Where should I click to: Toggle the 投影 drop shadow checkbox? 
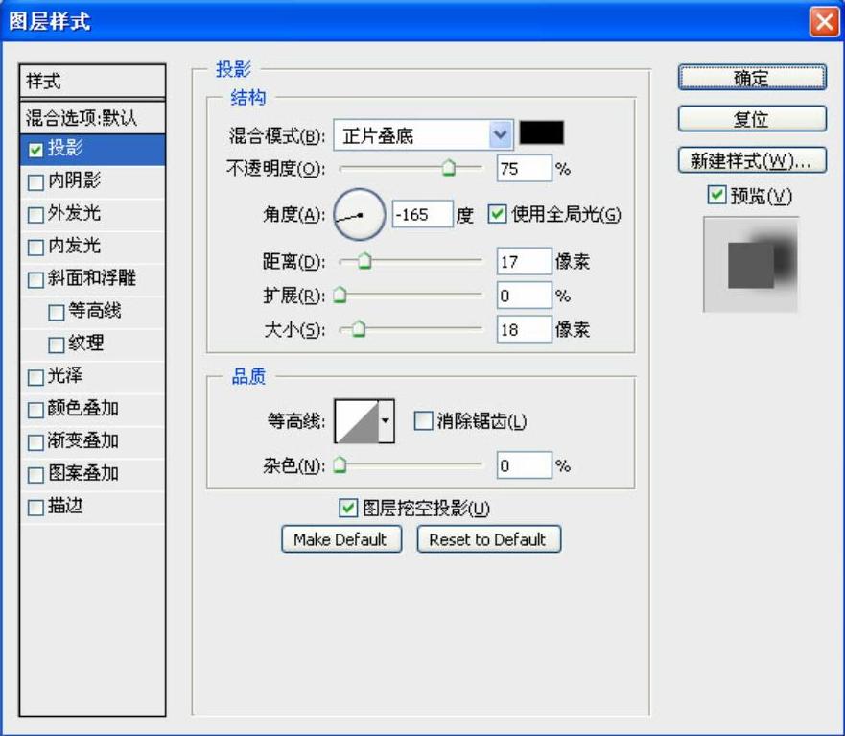pyautogui.click(x=35, y=150)
